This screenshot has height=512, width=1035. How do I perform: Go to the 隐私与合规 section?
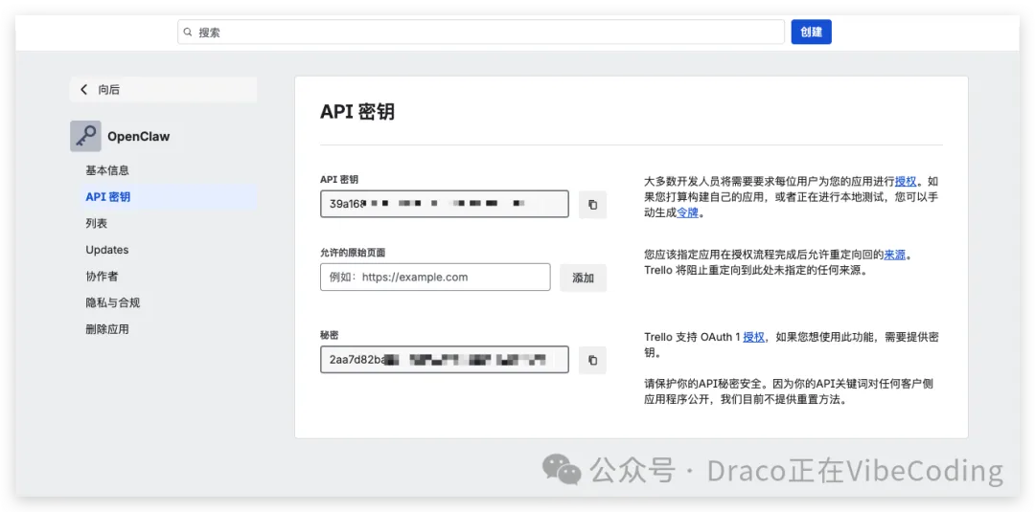(x=113, y=302)
